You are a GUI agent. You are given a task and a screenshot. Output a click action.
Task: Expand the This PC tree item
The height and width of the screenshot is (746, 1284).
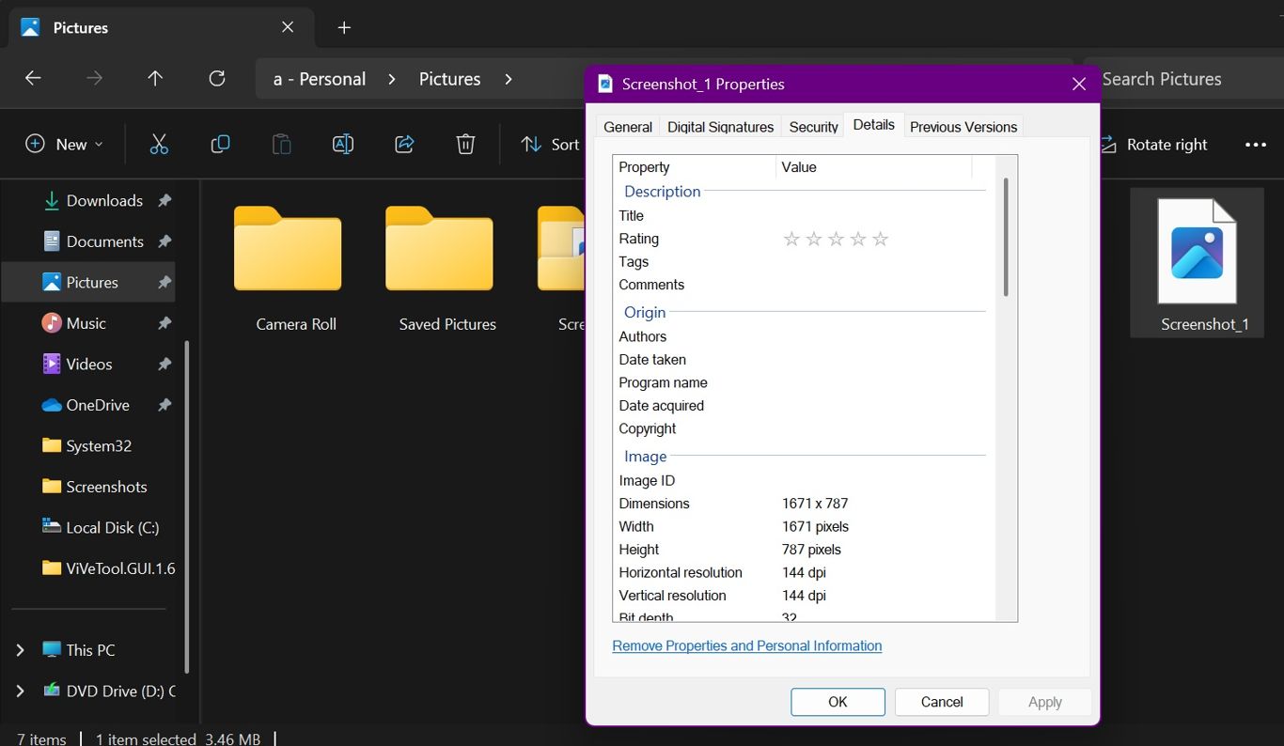click(x=21, y=649)
